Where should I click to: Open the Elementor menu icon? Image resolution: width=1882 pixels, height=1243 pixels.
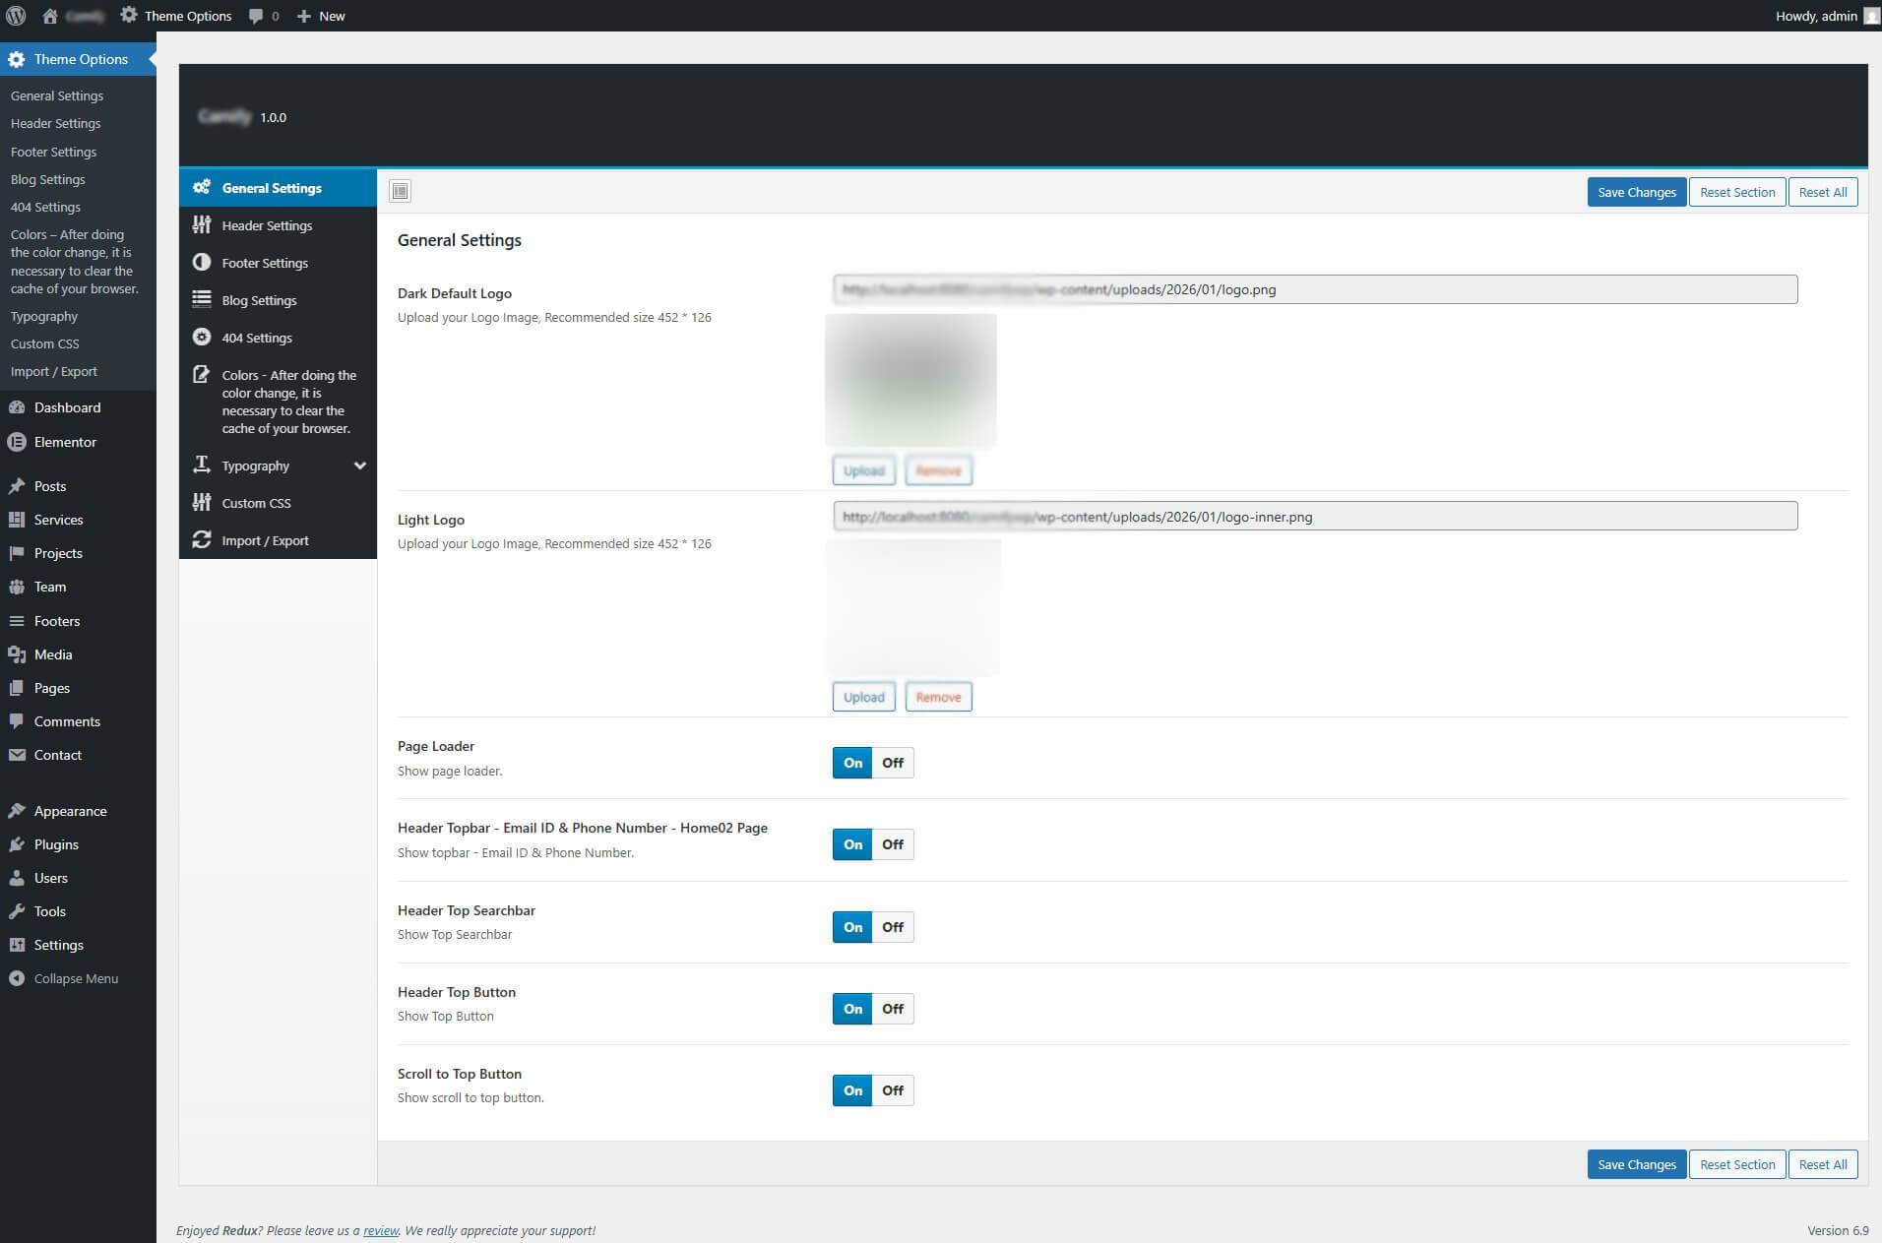point(17,442)
